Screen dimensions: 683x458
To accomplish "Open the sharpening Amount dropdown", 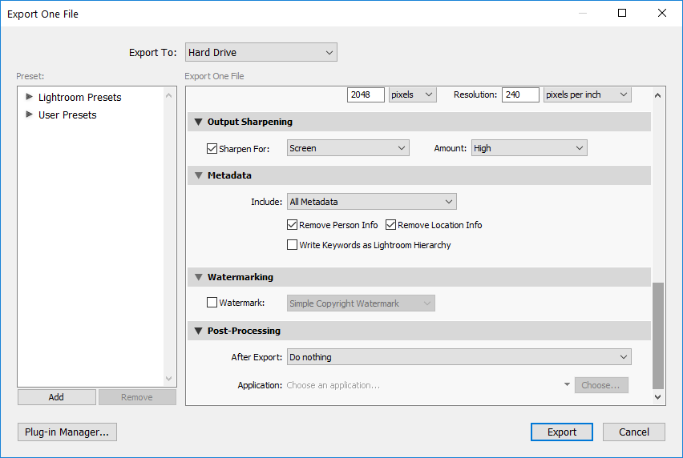I will pyautogui.click(x=529, y=148).
